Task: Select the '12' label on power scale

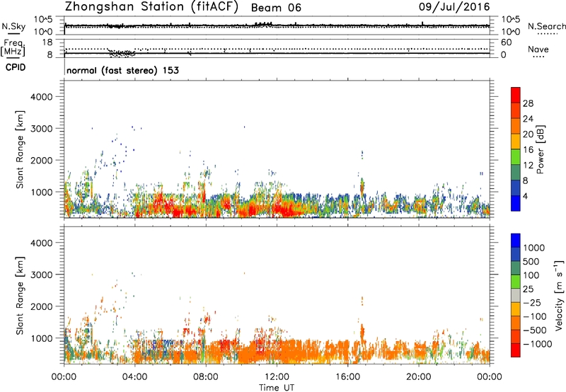Action: [x=528, y=166]
